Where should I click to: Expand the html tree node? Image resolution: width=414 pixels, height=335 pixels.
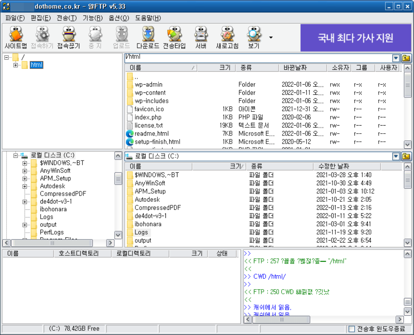(x=15, y=65)
